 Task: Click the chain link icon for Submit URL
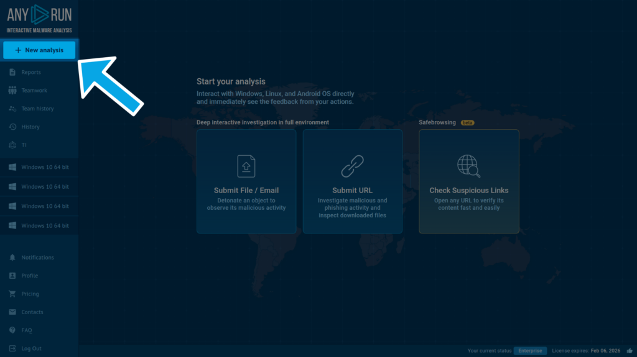[x=353, y=166]
